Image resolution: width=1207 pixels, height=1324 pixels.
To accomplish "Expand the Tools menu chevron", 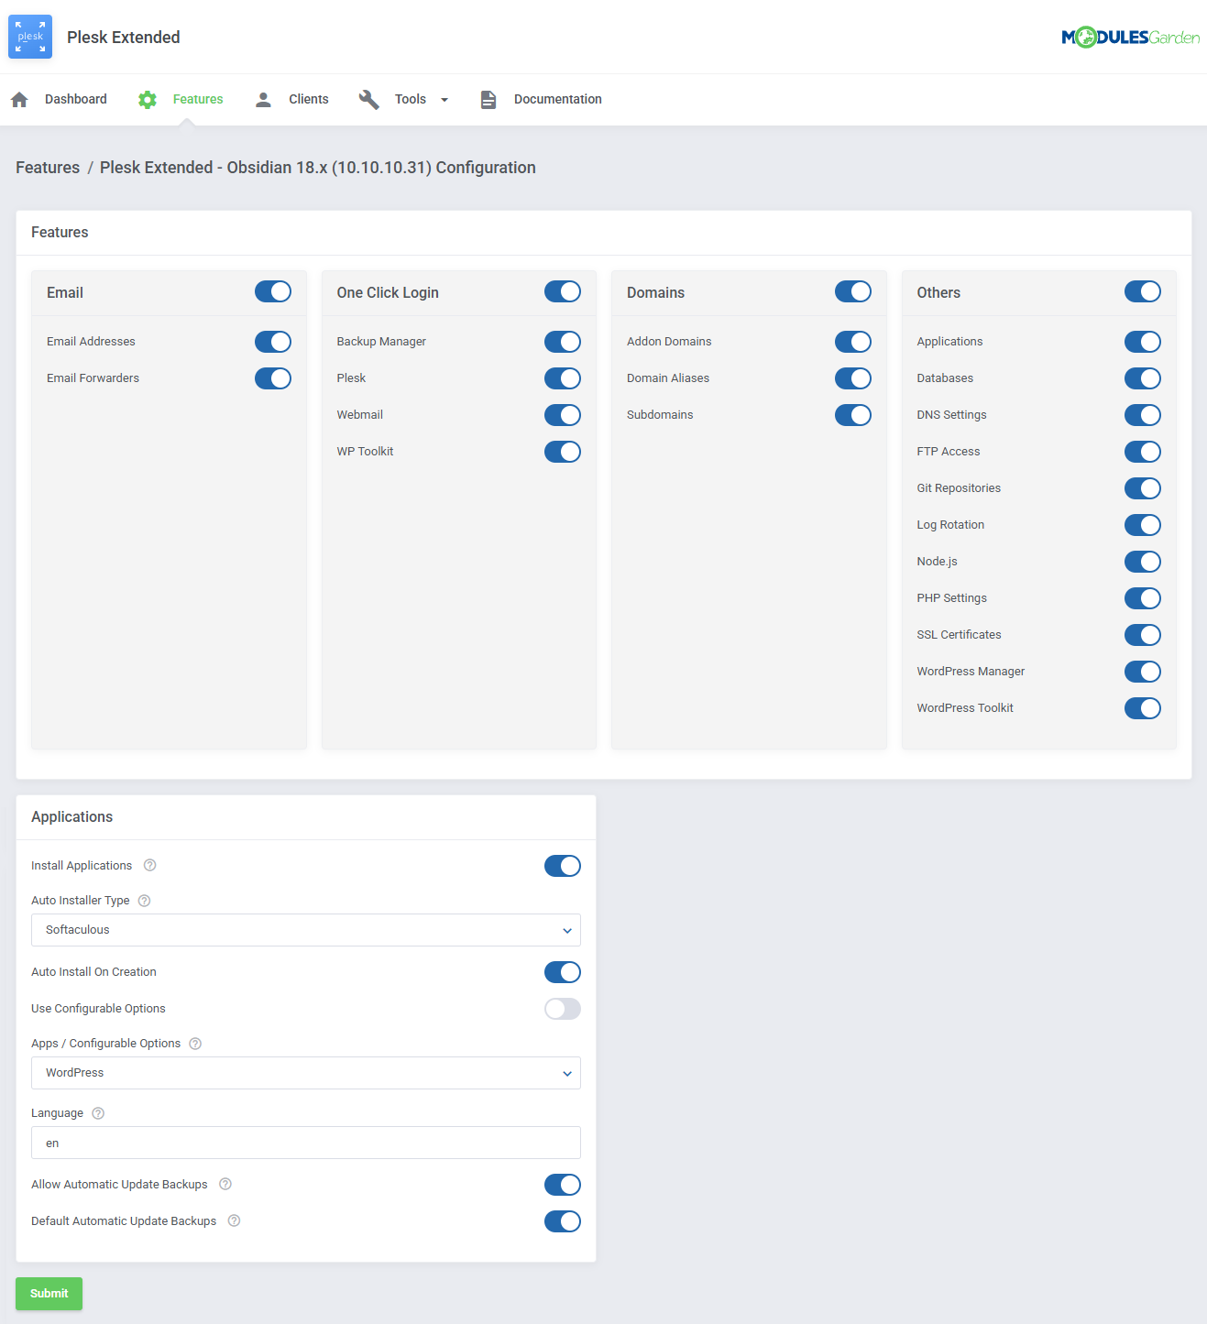I will pyautogui.click(x=444, y=99).
